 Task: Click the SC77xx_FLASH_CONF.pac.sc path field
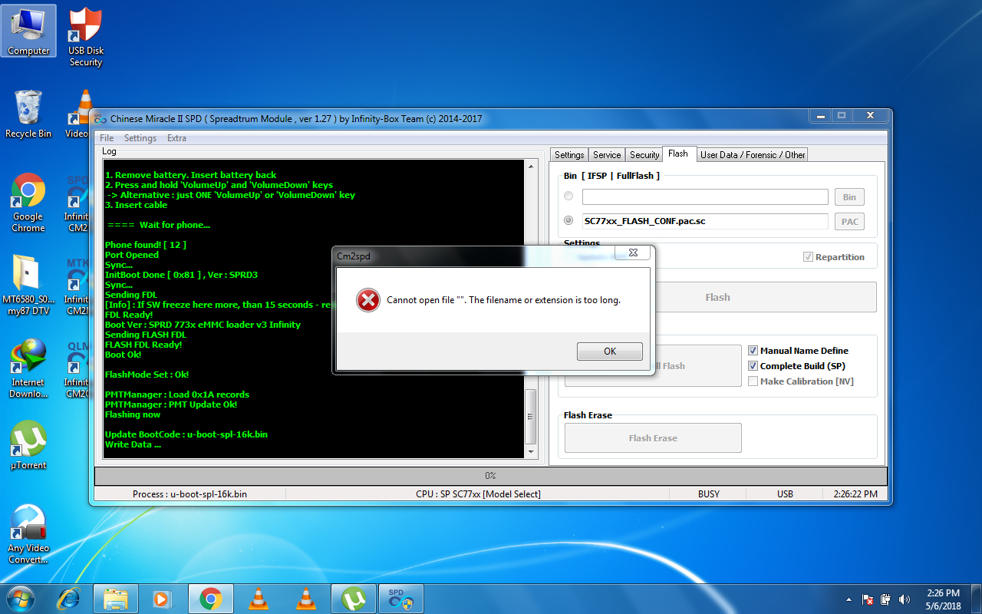point(705,221)
